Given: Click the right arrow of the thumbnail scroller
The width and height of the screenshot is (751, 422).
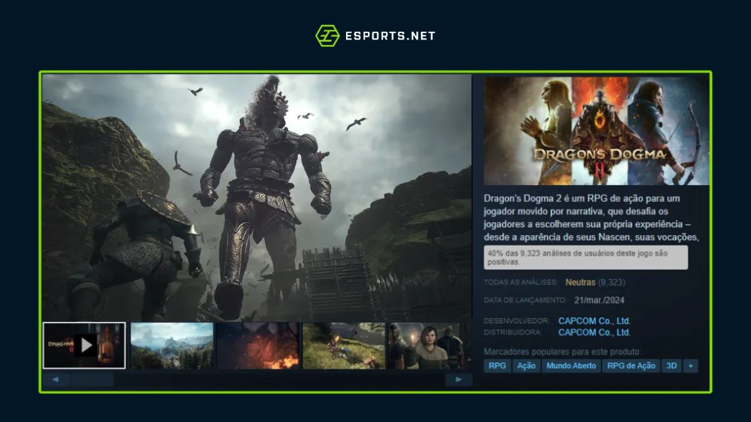Looking at the screenshot, I should [x=459, y=379].
